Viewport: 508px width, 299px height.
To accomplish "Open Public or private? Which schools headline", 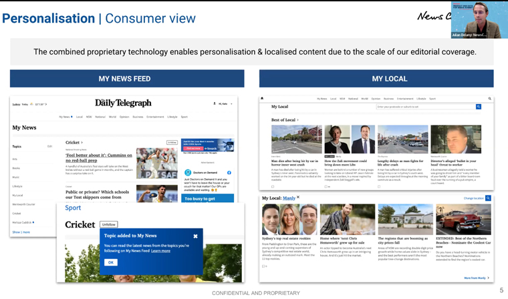I will coord(97,194).
